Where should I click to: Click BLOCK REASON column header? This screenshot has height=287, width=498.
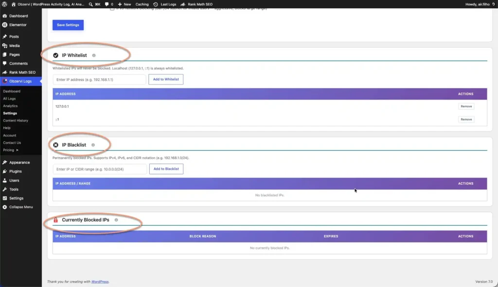pyautogui.click(x=203, y=236)
